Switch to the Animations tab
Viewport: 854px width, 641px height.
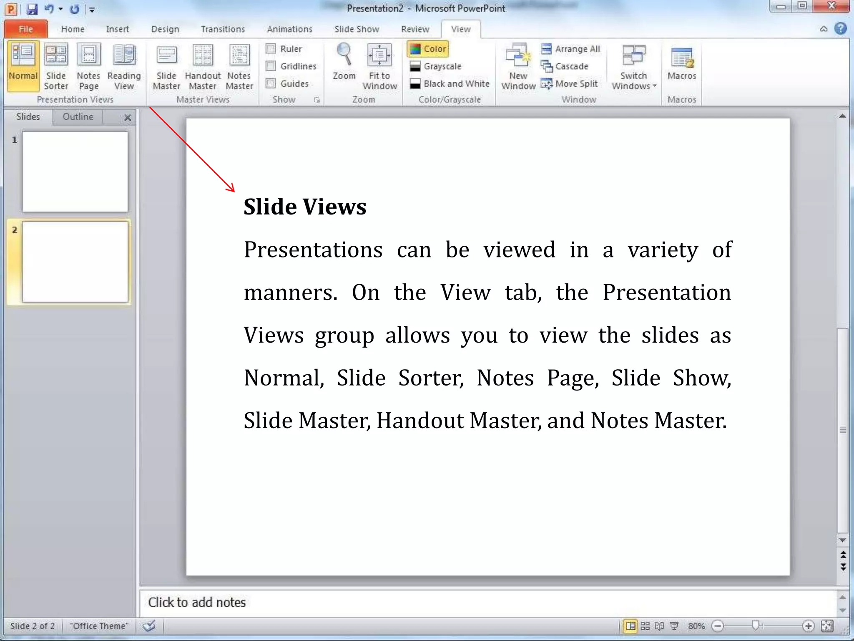pyautogui.click(x=289, y=29)
